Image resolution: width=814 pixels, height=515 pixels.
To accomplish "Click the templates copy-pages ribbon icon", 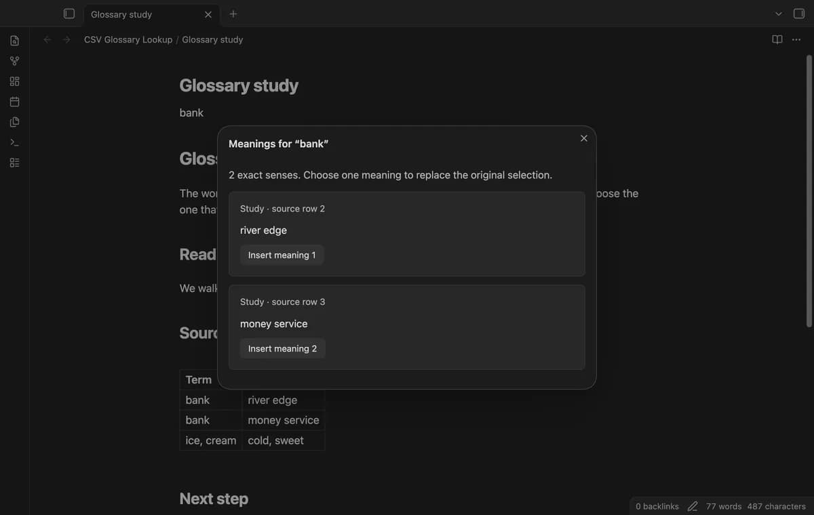I will [x=14, y=122].
